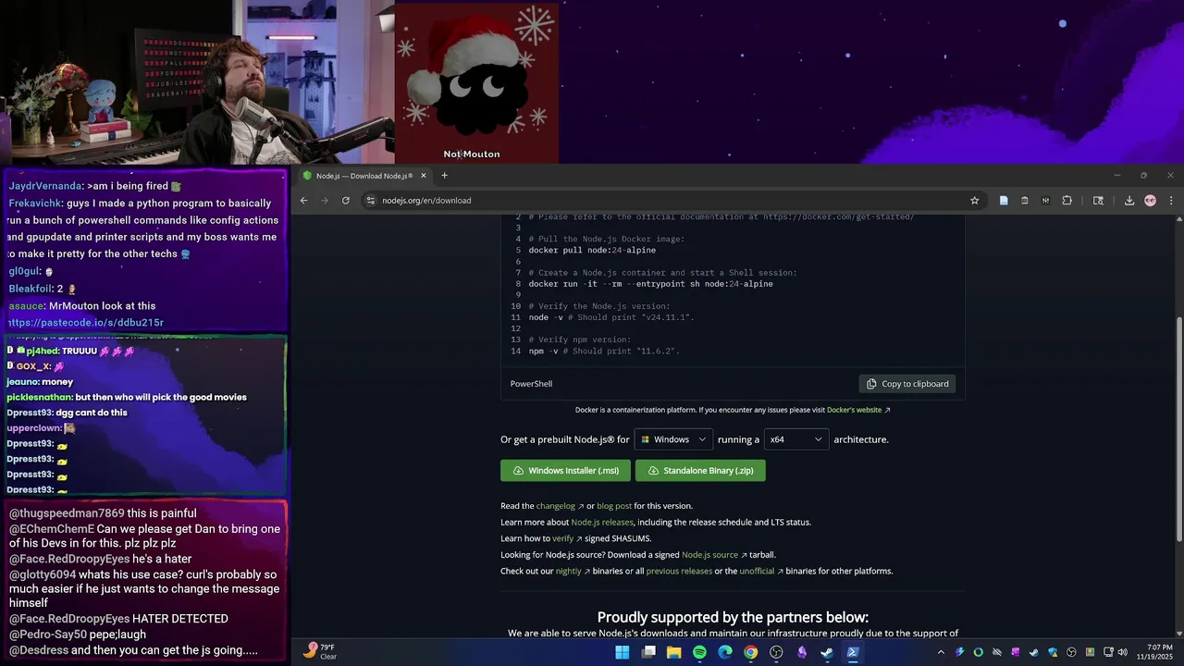Click the 'npm -v' code line
The image size is (1184, 666).
point(604,351)
